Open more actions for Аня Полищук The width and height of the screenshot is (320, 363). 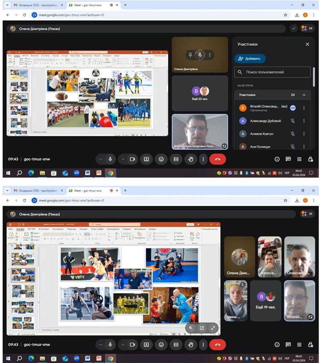[304, 146]
